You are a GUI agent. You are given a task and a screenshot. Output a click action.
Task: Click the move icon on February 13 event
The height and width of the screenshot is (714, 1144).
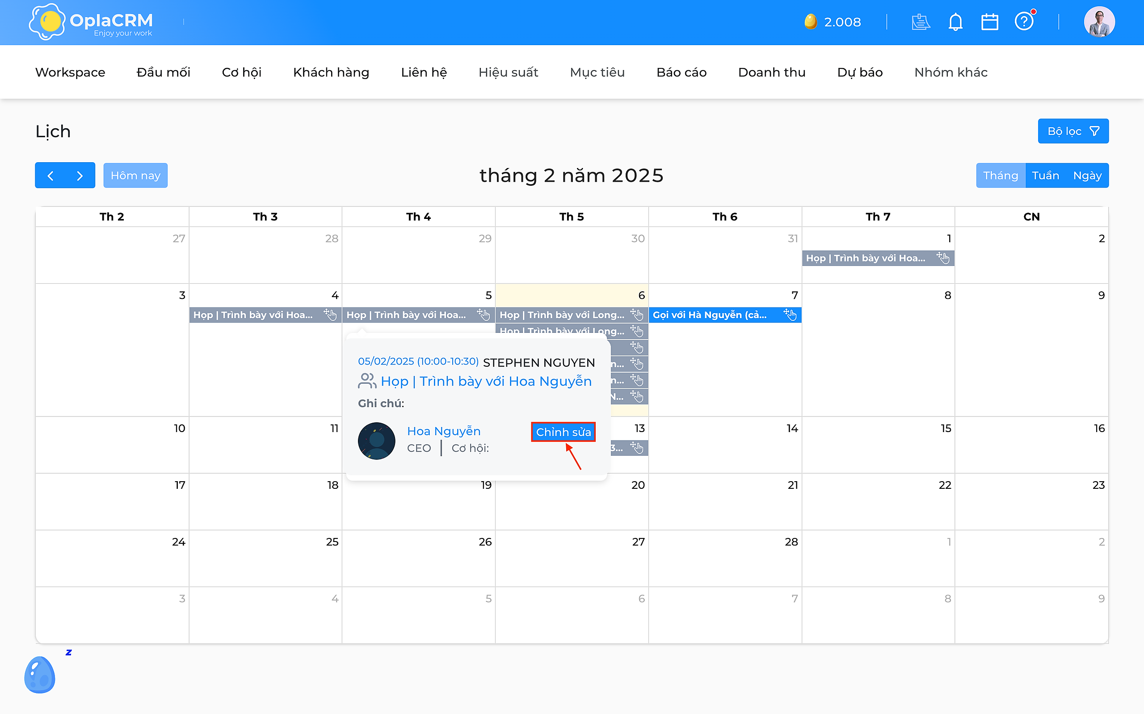coord(636,448)
